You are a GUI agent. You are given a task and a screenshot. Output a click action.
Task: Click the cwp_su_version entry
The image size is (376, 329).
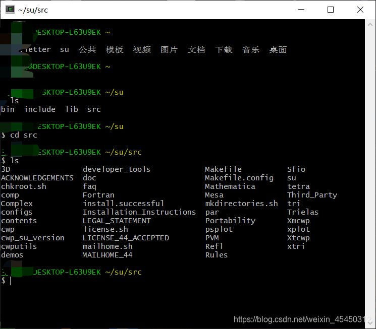point(33,238)
